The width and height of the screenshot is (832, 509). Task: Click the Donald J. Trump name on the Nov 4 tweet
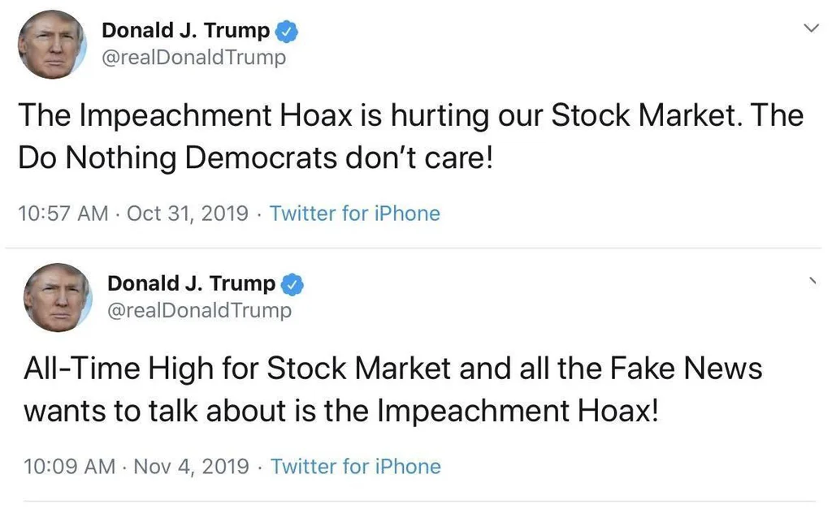191,283
